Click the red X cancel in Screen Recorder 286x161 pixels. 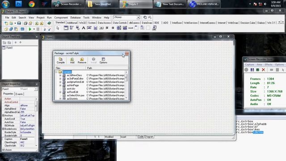[x=263, y=70]
